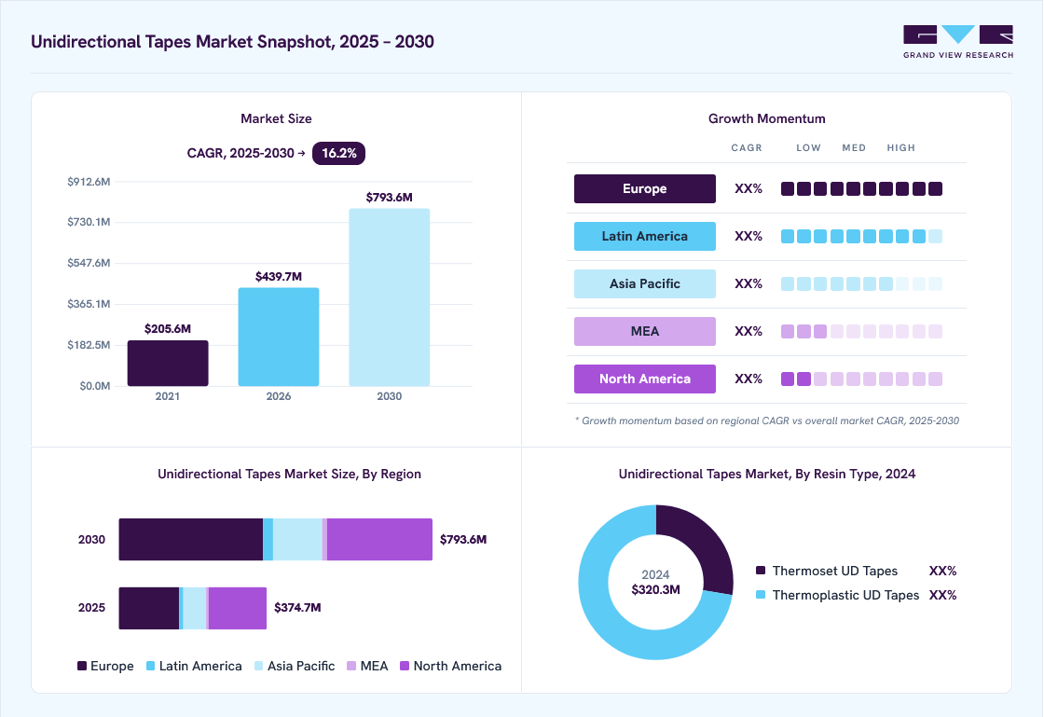Click the CAGR column header in Growth Momentum
The width and height of the screenshot is (1044, 717).
coord(747,148)
